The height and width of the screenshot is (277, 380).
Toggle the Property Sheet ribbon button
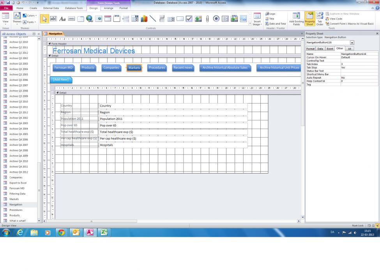310,19
